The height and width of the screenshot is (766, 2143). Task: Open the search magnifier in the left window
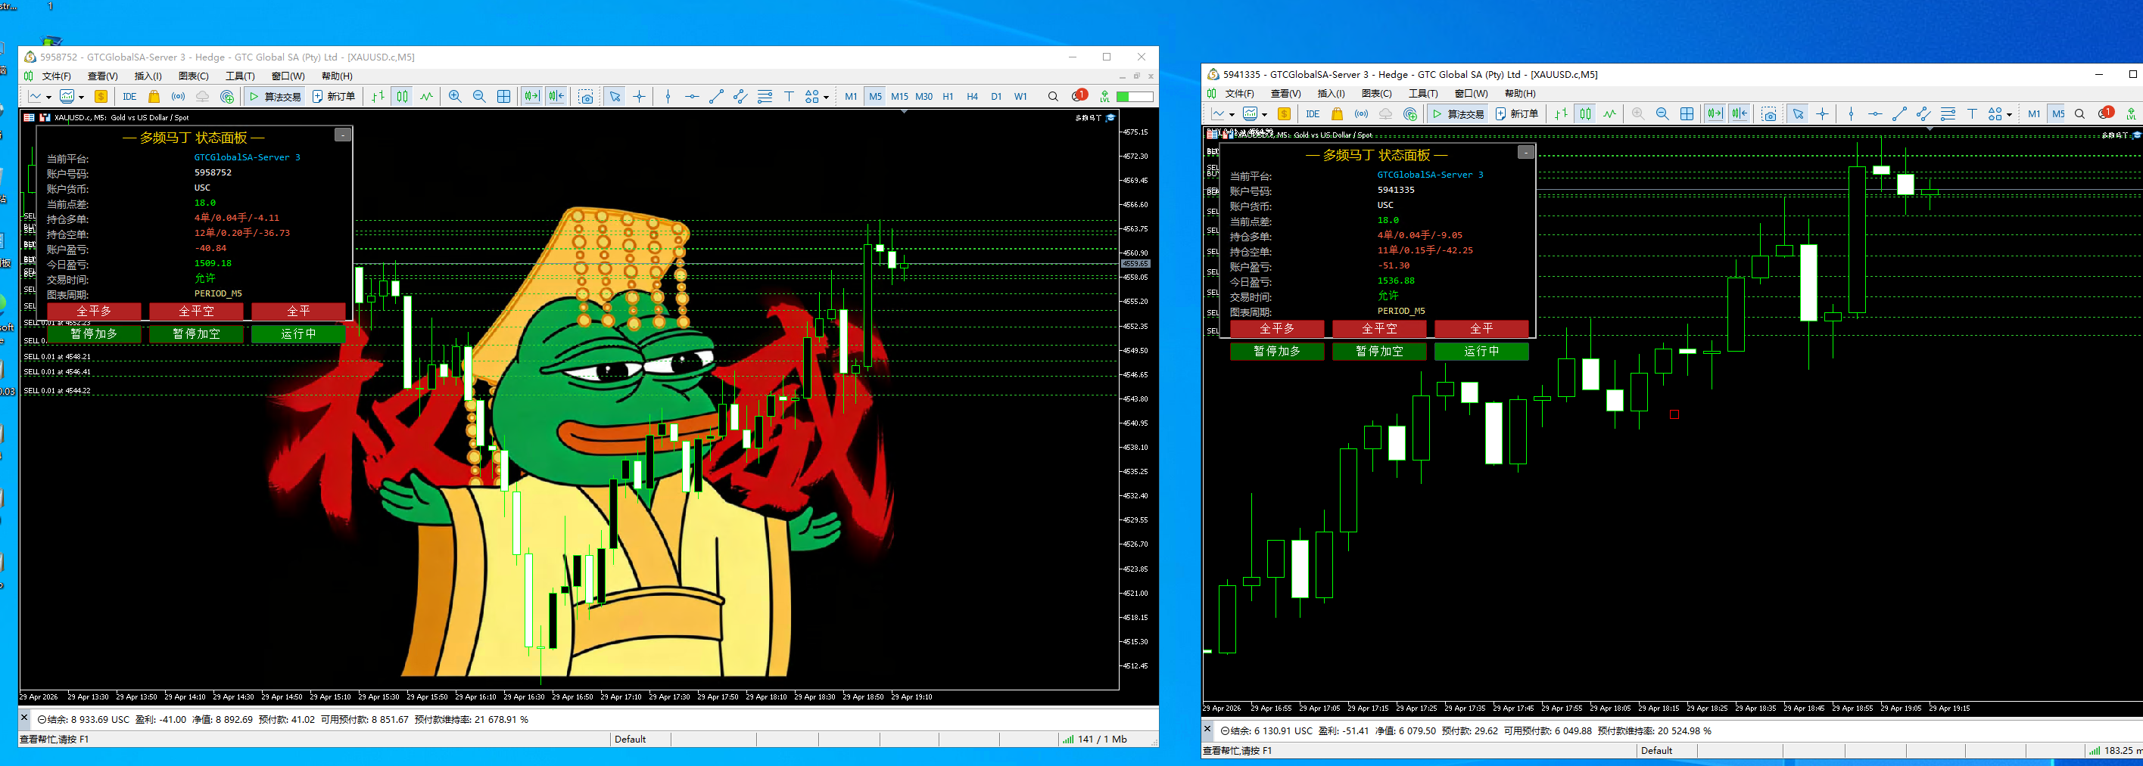pos(1053,96)
